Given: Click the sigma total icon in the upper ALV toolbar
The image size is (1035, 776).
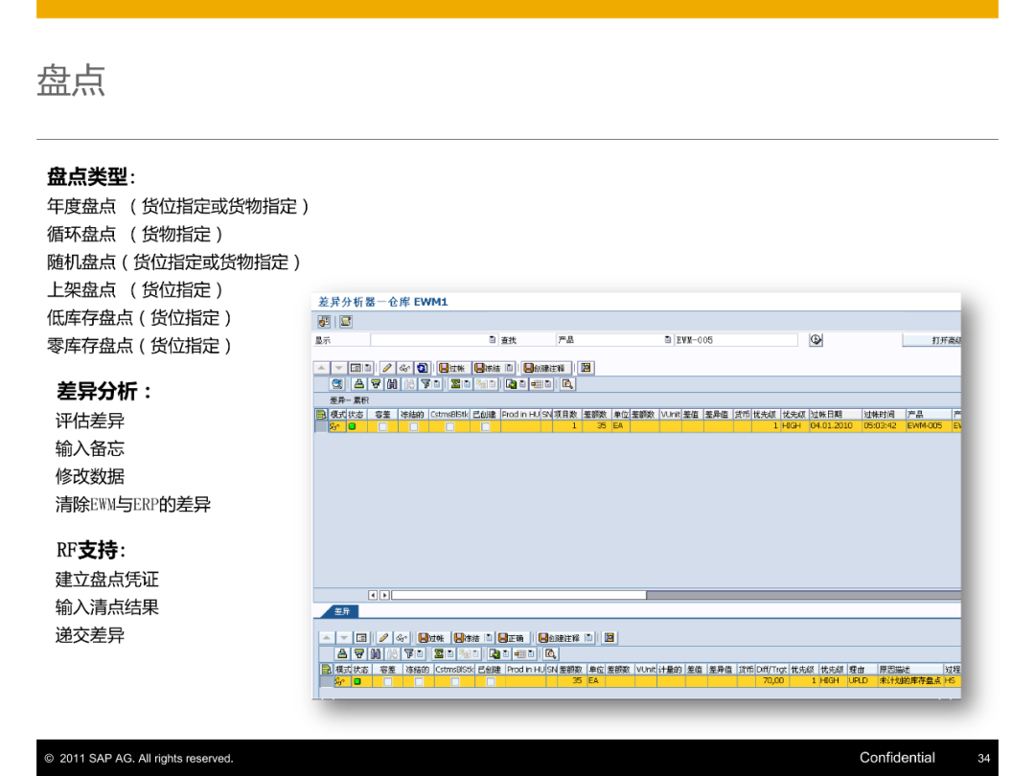Looking at the screenshot, I should point(455,384).
